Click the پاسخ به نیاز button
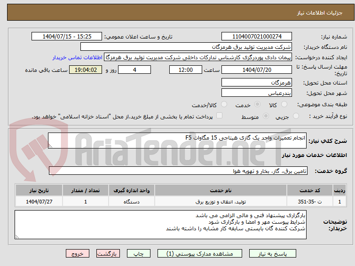Viewport: 355px width, 266px height. pyautogui.click(x=273, y=254)
